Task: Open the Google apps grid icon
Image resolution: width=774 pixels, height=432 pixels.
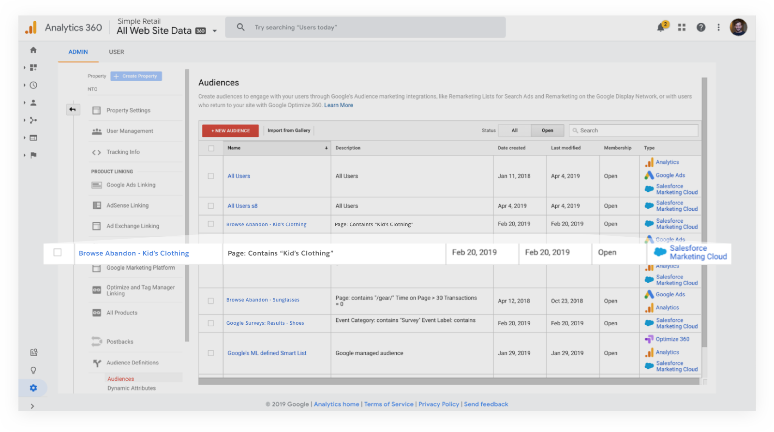Action: pos(682,28)
